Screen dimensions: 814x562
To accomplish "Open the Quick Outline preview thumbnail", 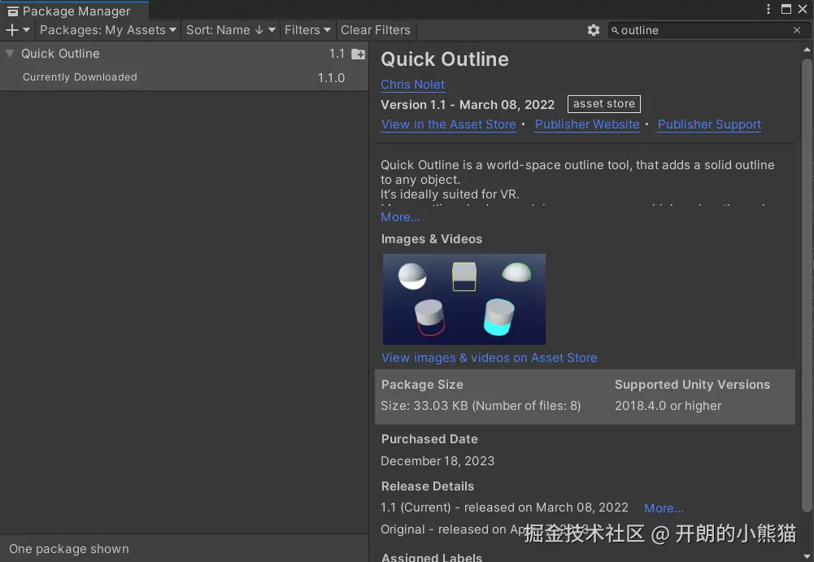I will (464, 299).
